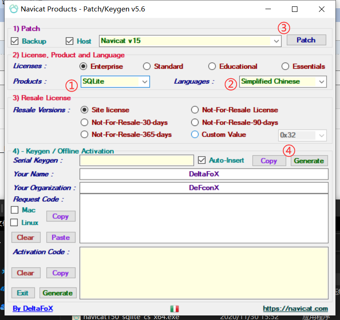The width and height of the screenshot is (340, 320).
Task: Click inside the Activation Code text area
Action: (204, 273)
